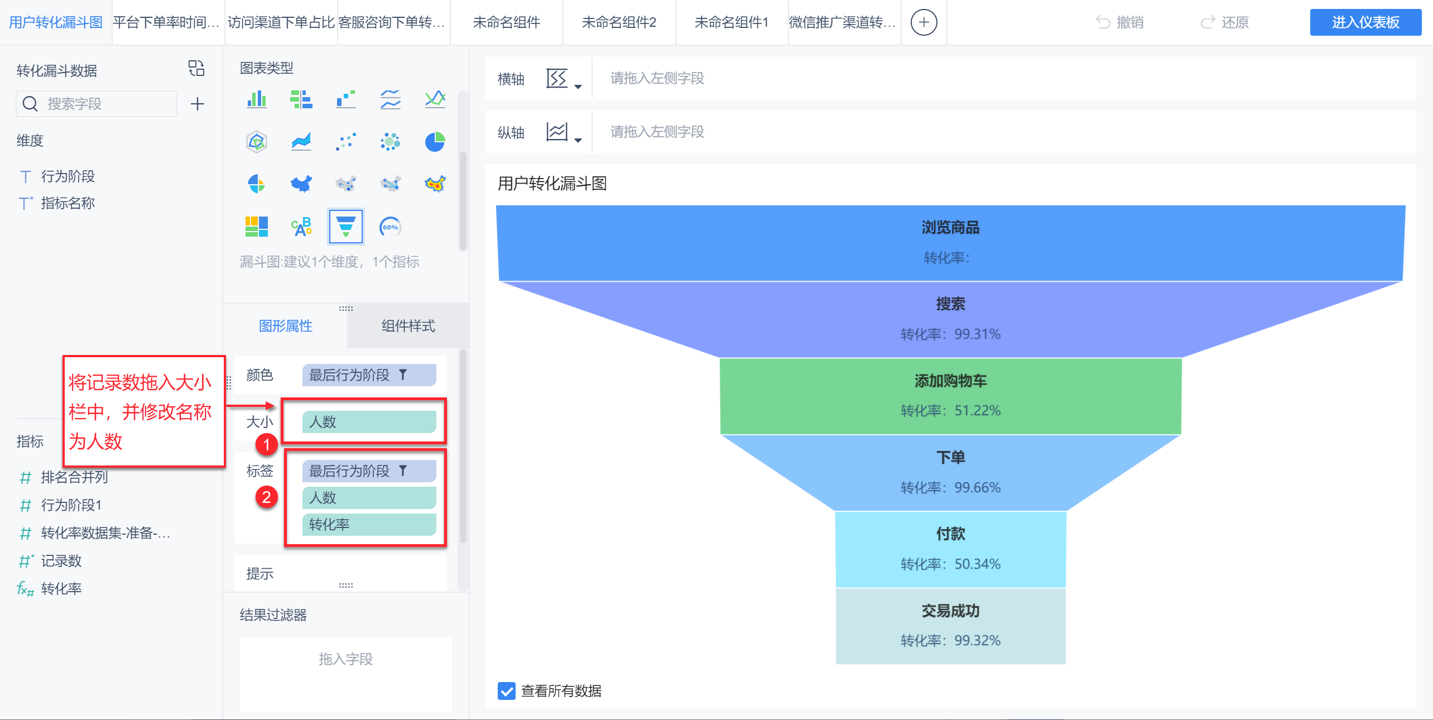Choose the treemap rectangle chart icon
The width and height of the screenshot is (1433, 720).
click(x=257, y=227)
